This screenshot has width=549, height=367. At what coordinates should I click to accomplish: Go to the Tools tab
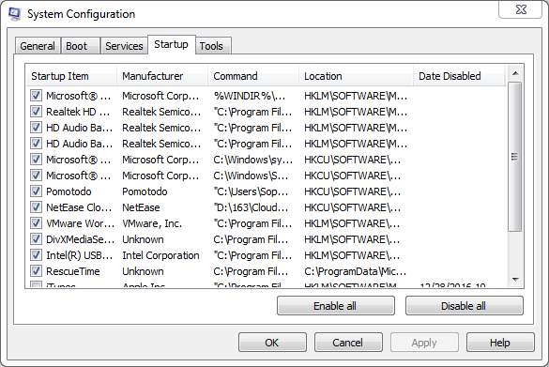tap(213, 46)
